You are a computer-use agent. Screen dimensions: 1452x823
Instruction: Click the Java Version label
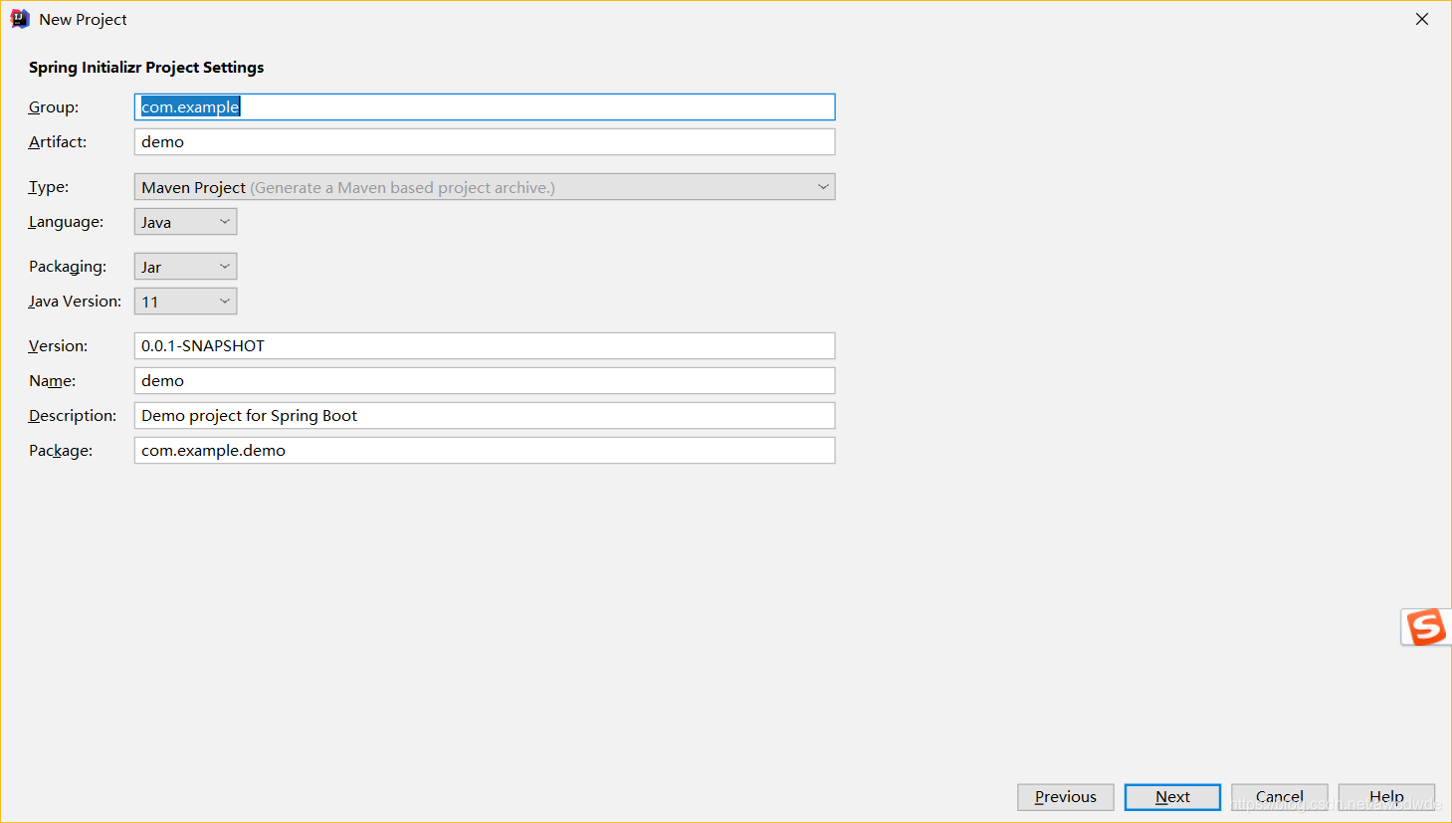[75, 302]
